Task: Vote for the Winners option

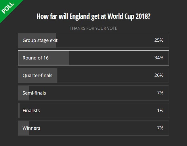Action: pos(93,128)
